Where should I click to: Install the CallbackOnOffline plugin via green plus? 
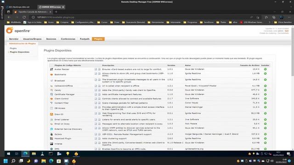point(265,86)
